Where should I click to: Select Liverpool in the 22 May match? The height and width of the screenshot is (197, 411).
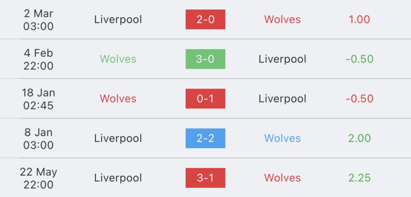pyautogui.click(x=118, y=178)
